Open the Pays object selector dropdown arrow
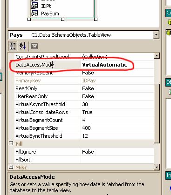 click(156, 35)
